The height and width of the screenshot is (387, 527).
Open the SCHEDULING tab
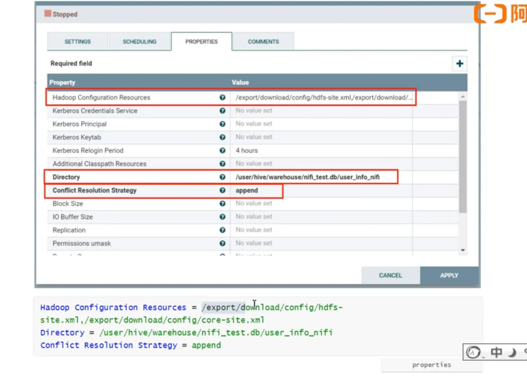pyautogui.click(x=139, y=42)
